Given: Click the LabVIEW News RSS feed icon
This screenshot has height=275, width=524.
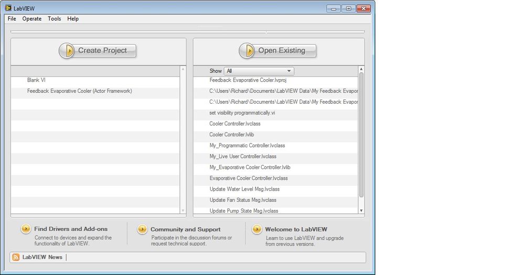Looking at the screenshot, I should [16, 257].
